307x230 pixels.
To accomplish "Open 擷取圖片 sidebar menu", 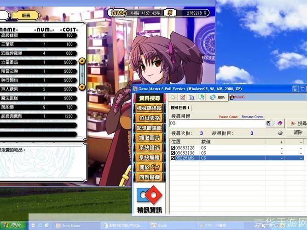I will coord(150,138).
